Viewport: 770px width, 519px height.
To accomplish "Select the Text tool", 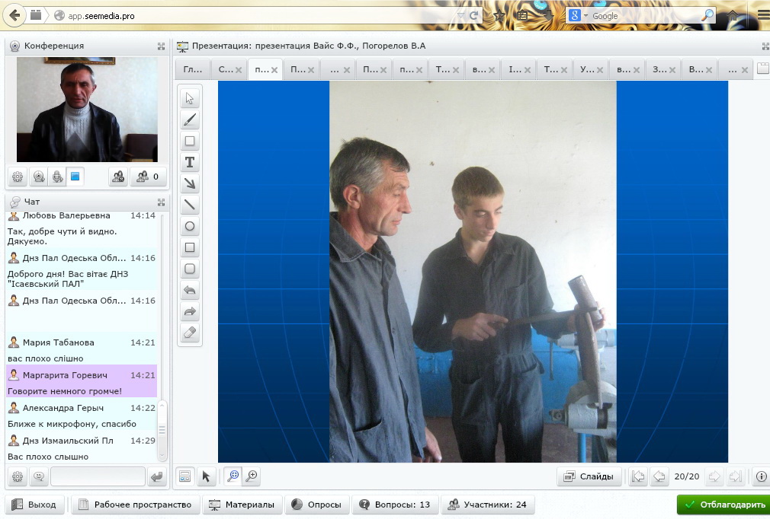I will click(190, 162).
